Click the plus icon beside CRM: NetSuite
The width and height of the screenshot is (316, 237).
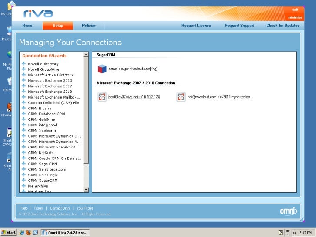(x=24, y=152)
